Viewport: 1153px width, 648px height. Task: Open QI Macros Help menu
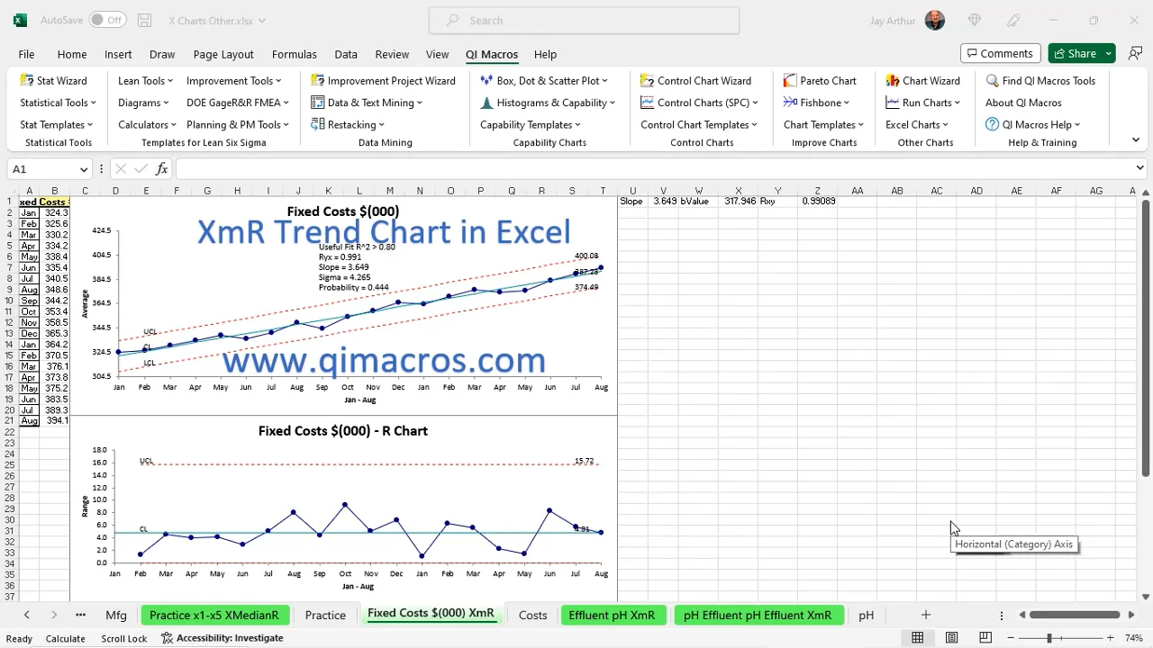coord(1032,125)
